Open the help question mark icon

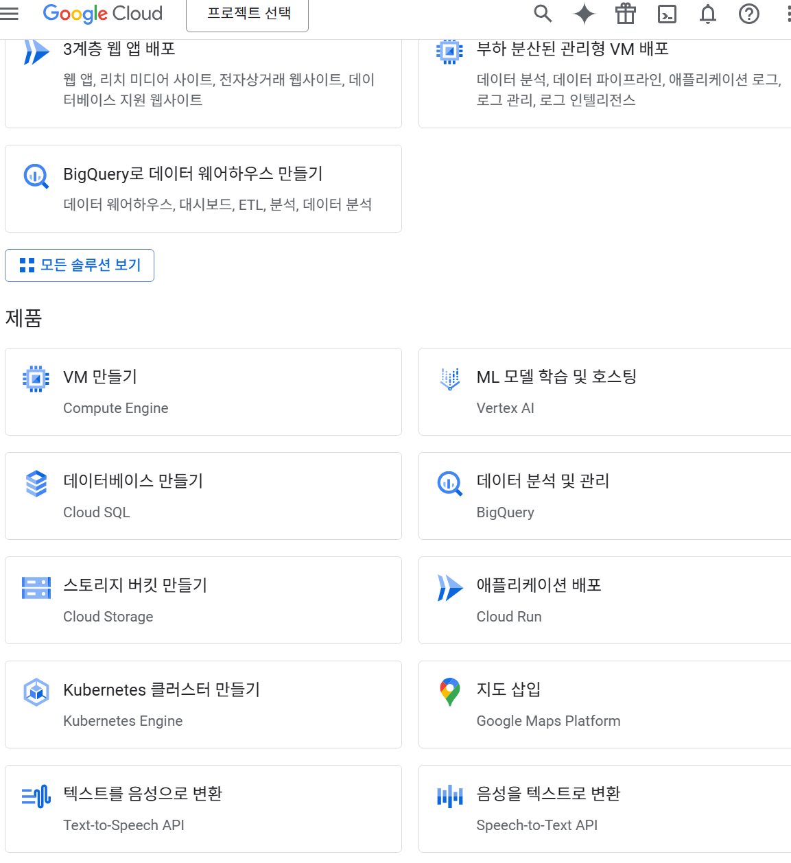[749, 14]
